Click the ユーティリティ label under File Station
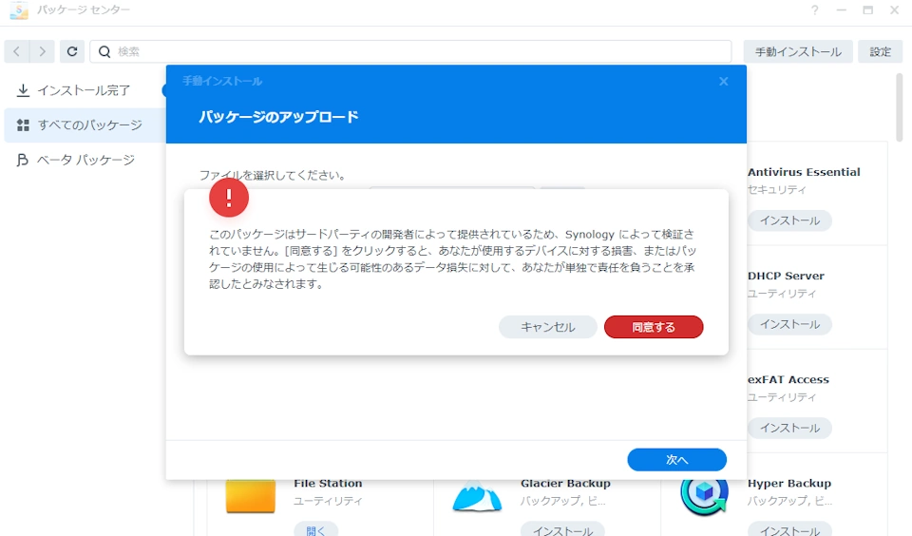 [328, 501]
